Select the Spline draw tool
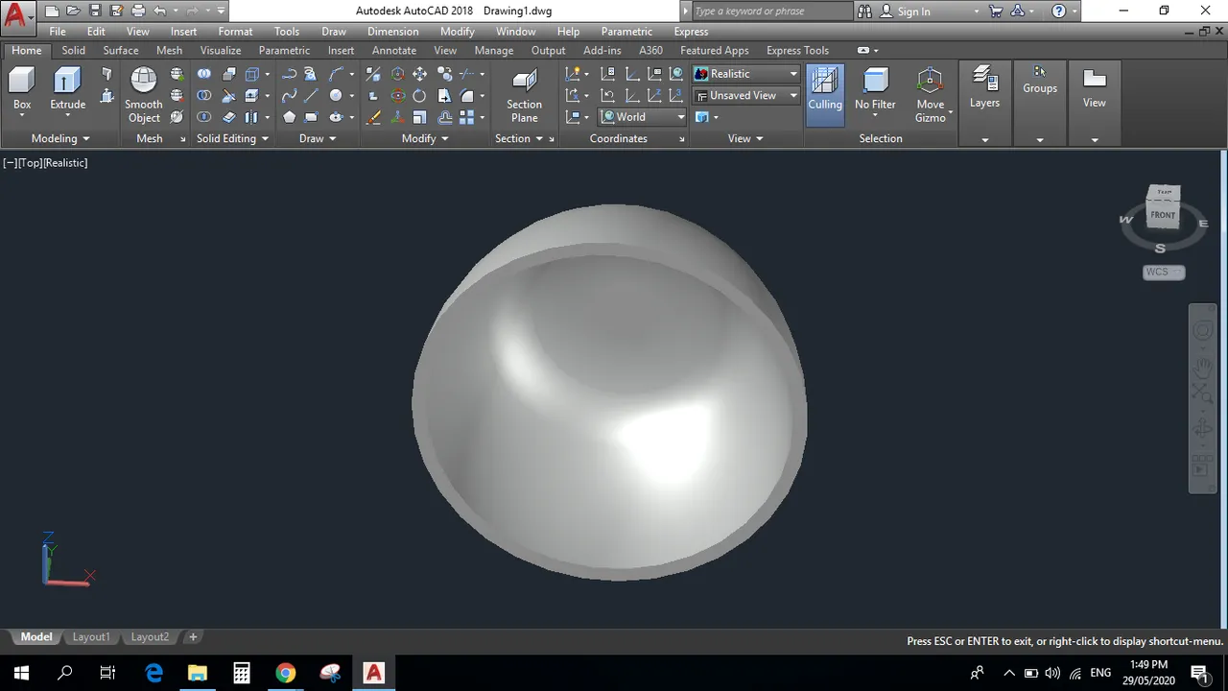The image size is (1228, 691). coord(289,96)
